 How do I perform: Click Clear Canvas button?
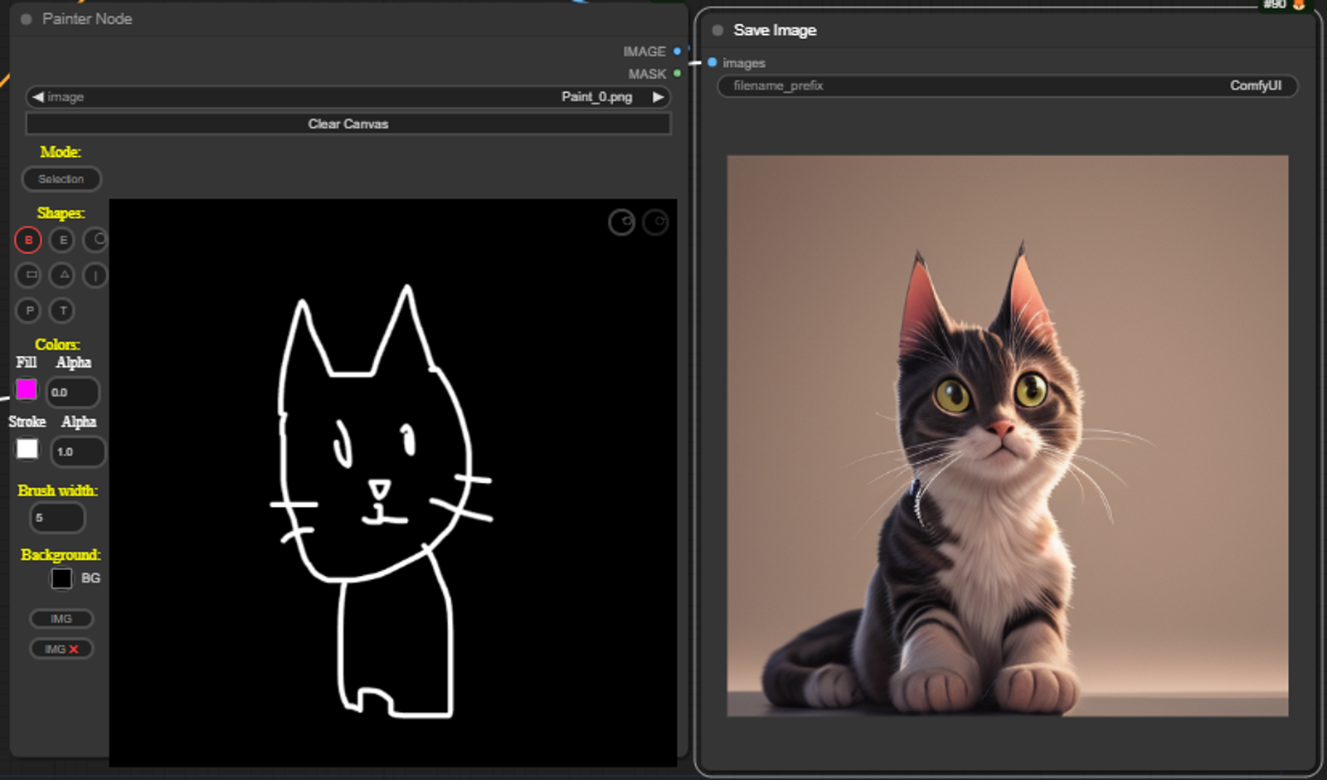pos(348,124)
